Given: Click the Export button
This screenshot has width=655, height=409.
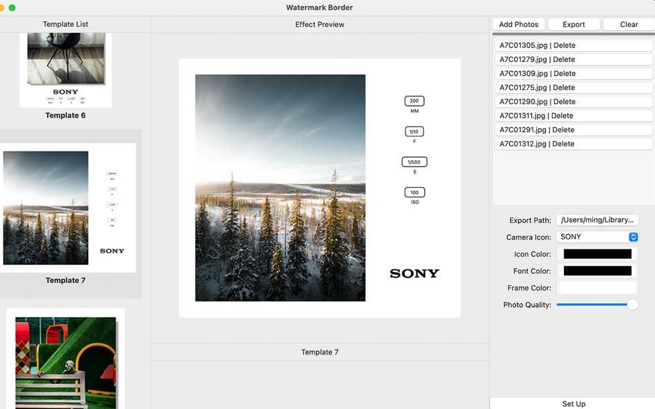Looking at the screenshot, I should pos(574,24).
